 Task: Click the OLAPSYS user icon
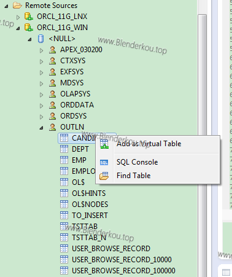[53, 94]
